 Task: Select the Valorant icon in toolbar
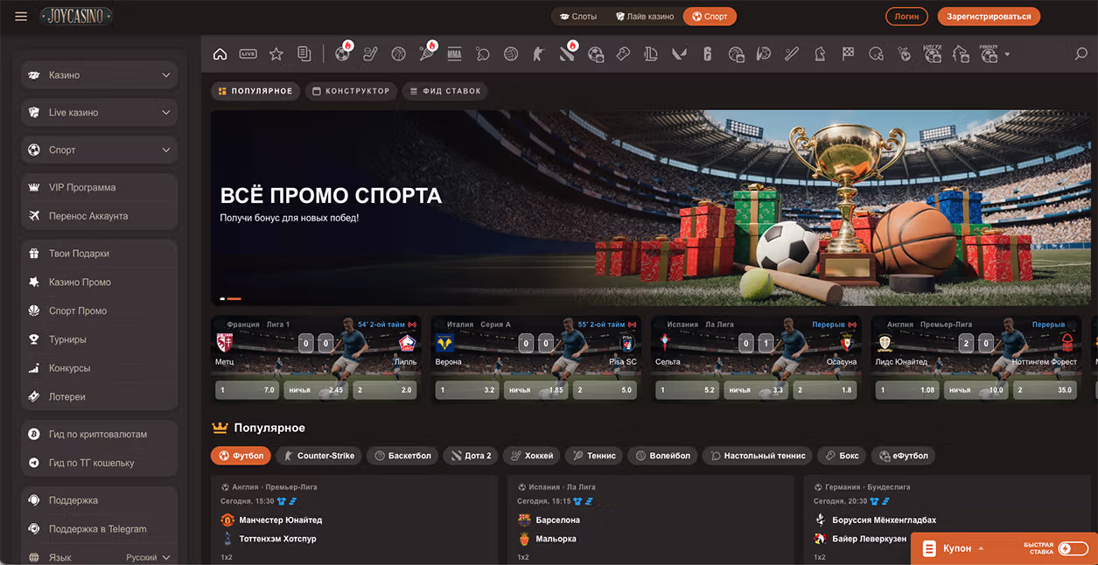[679, 54]
